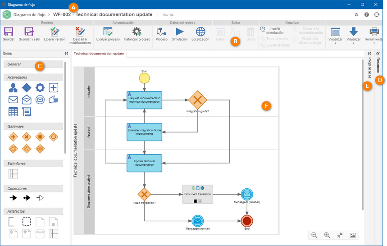Select the blue diamond decision activity icon

tap(27, 87)
